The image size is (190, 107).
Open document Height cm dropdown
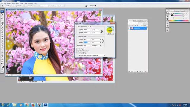pyautogui.click(x=96, y=43)
